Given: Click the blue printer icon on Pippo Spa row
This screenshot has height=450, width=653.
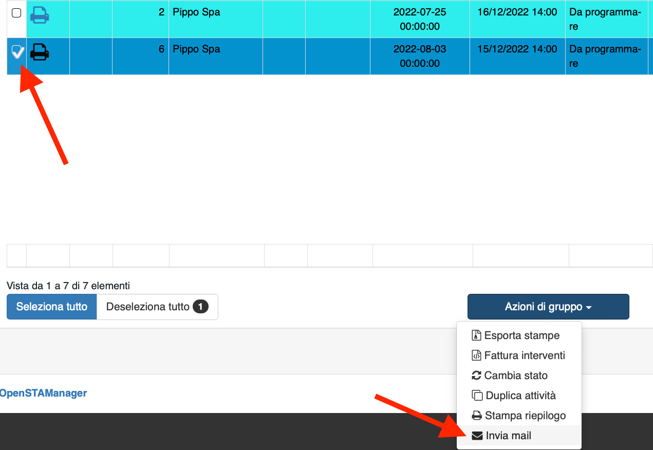Looking at the screenshot, I should [41, 14].
